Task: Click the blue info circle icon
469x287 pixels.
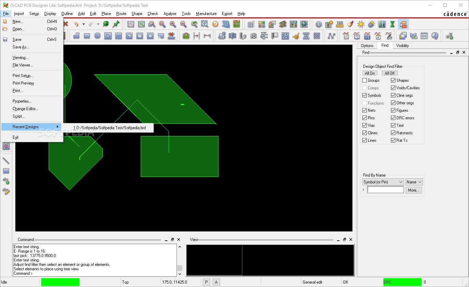Action: click(x=319, y=24)
